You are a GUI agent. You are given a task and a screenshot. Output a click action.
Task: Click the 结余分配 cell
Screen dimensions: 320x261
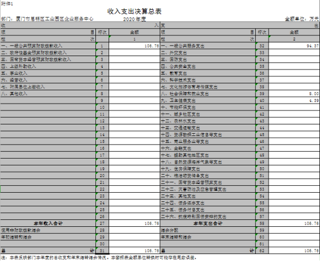[x=208, y=230]
